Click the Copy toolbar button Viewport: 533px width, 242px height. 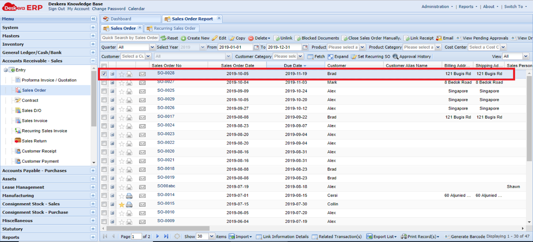coord(237,38)
